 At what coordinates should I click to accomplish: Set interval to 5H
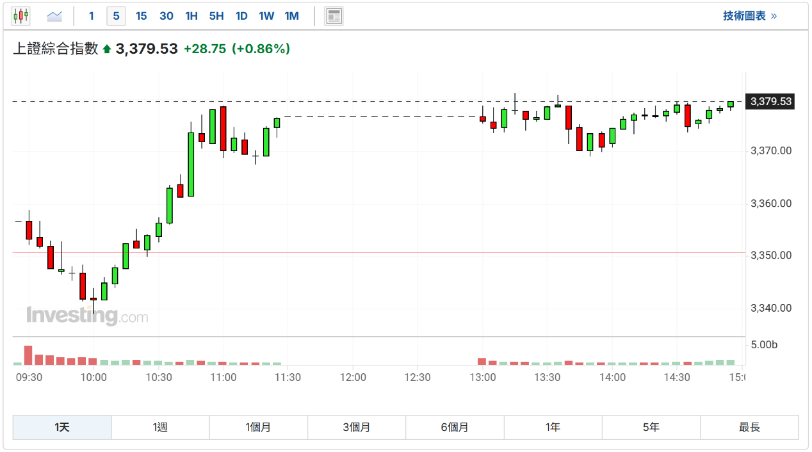tap(216, 16)
